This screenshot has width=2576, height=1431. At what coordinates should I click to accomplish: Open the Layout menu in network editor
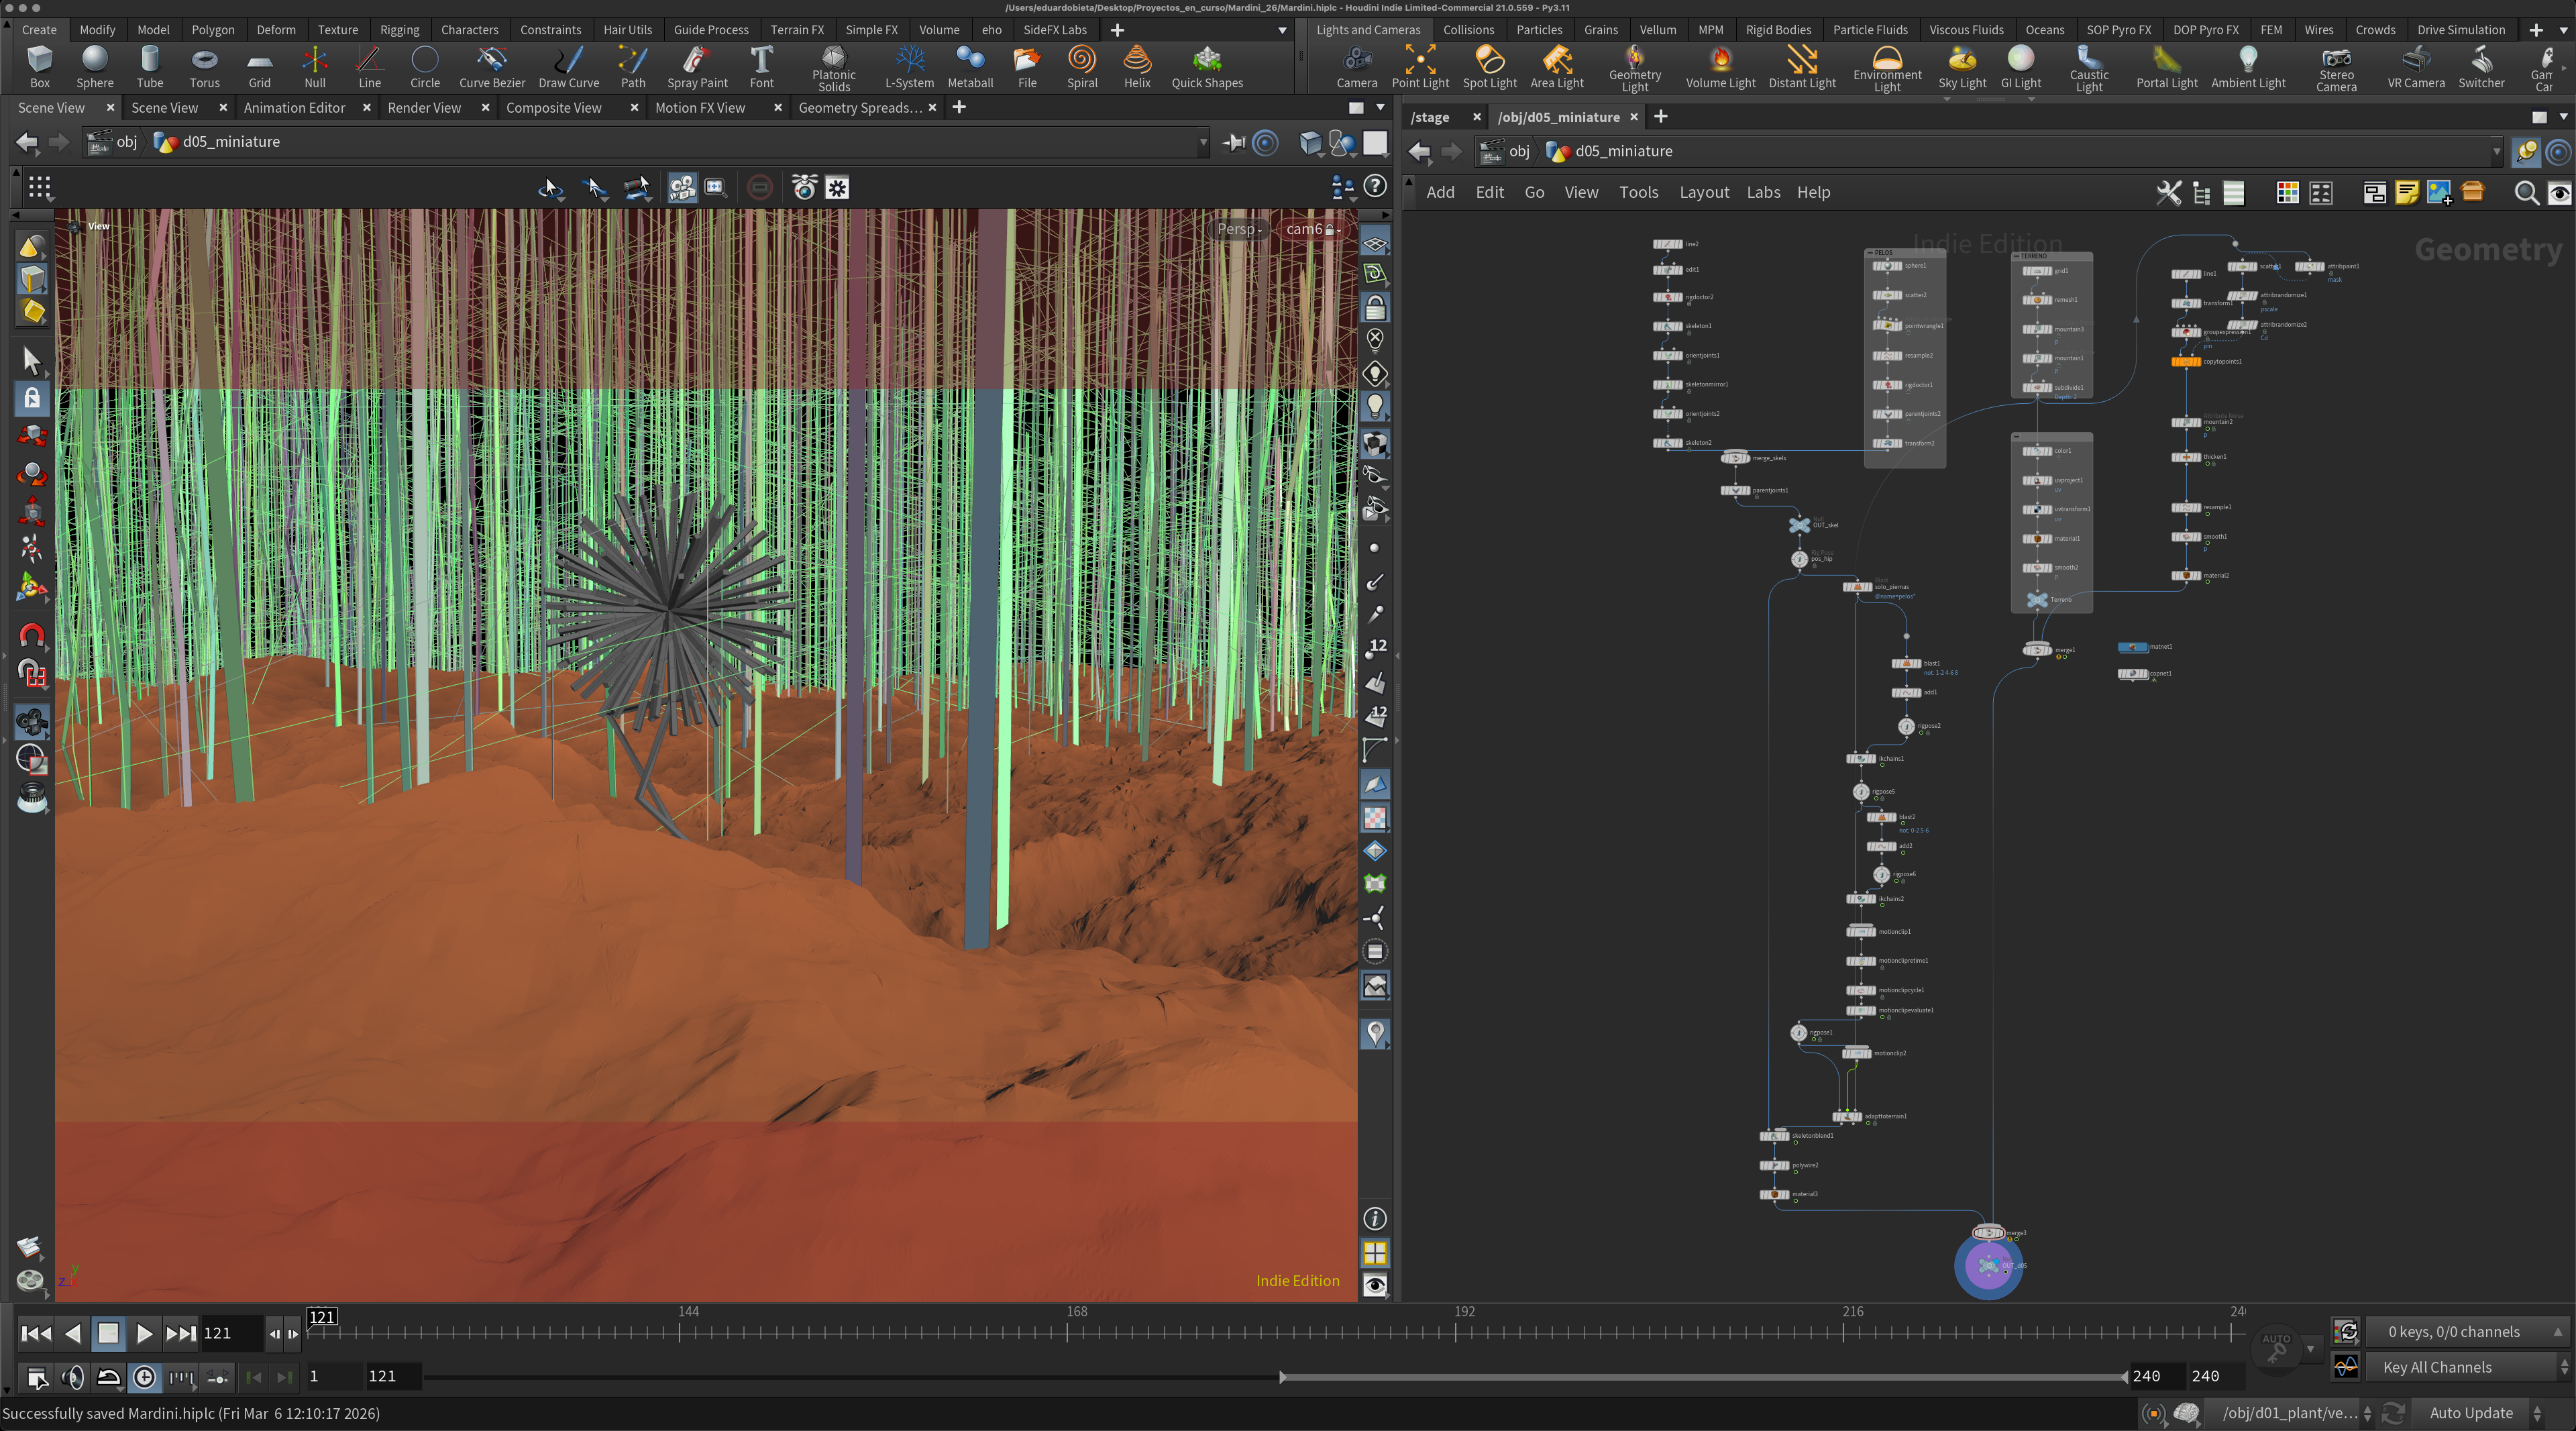coord(1703,192)
